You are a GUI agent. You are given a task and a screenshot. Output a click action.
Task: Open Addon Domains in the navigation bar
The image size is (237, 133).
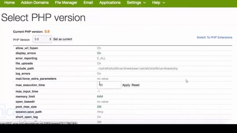(35, 3)
